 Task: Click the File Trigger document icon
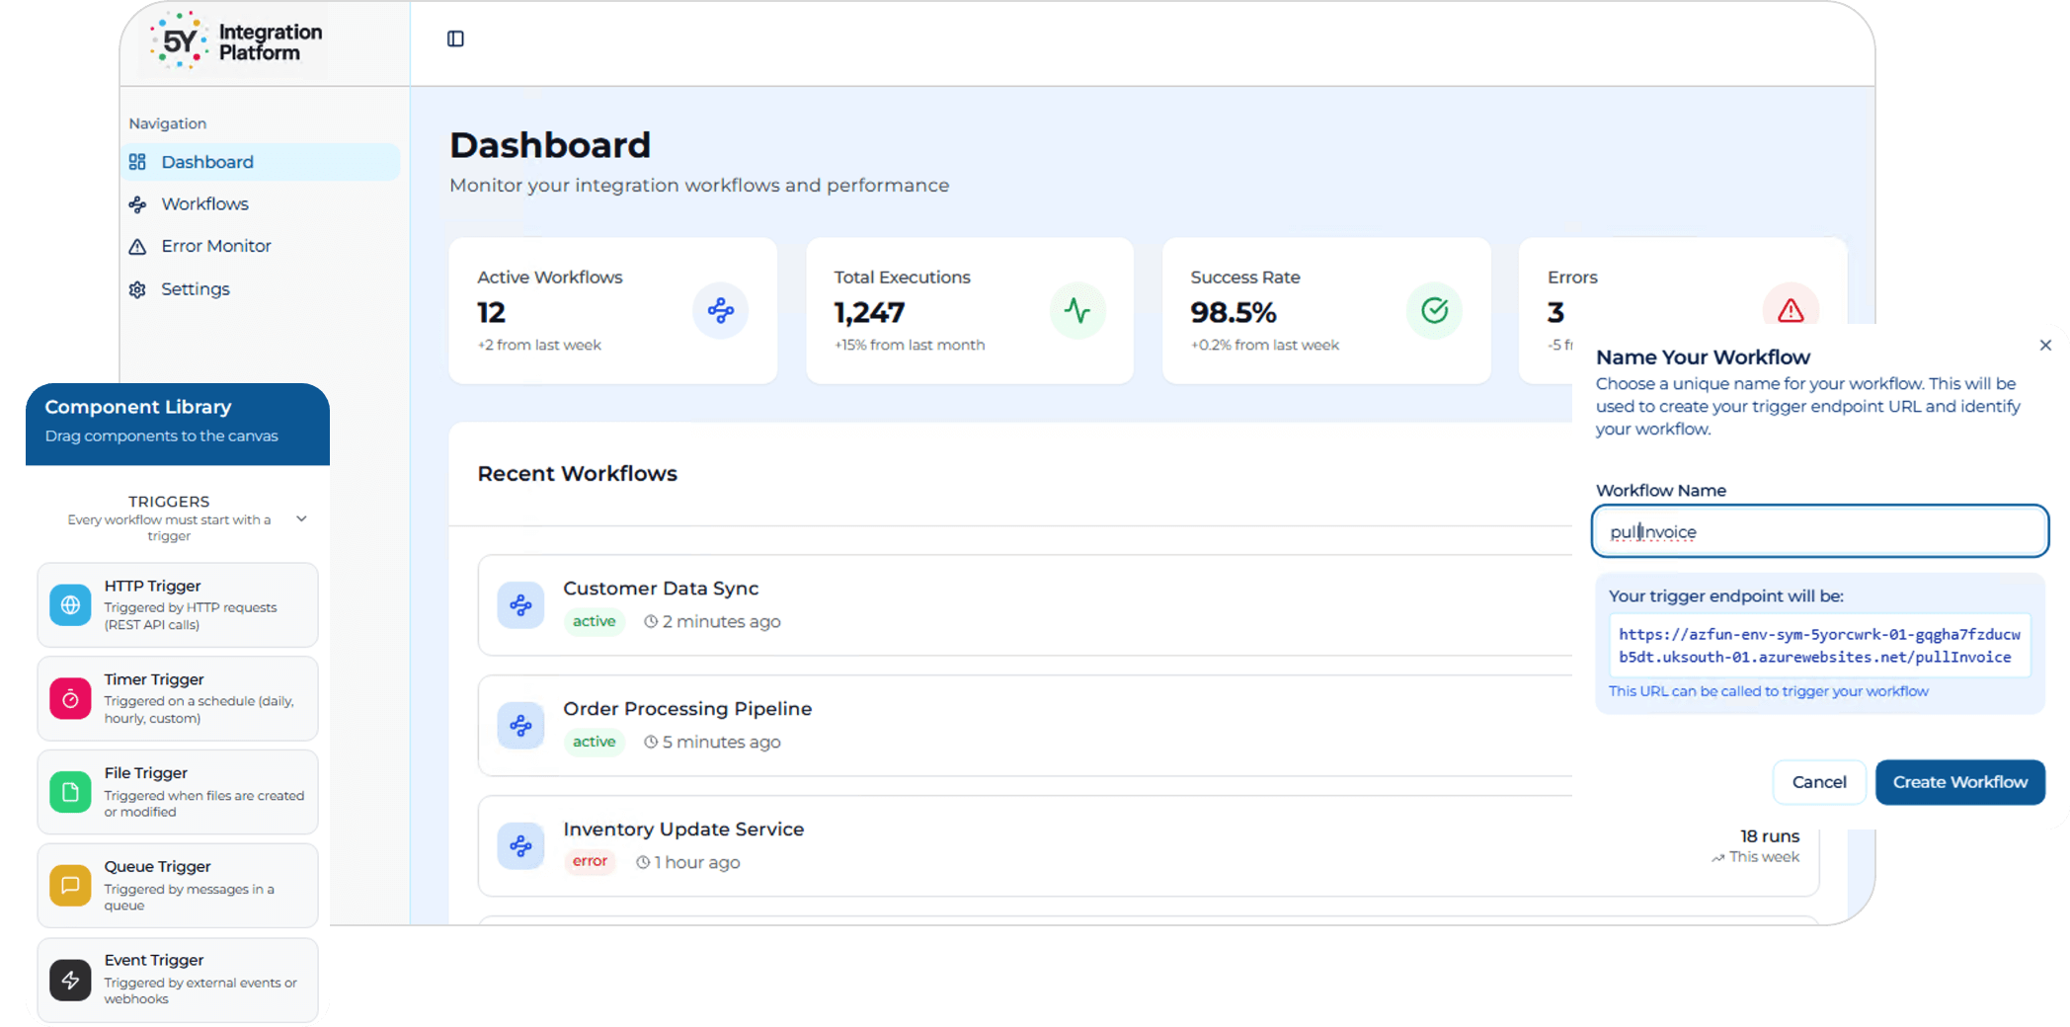click(70, 792)
